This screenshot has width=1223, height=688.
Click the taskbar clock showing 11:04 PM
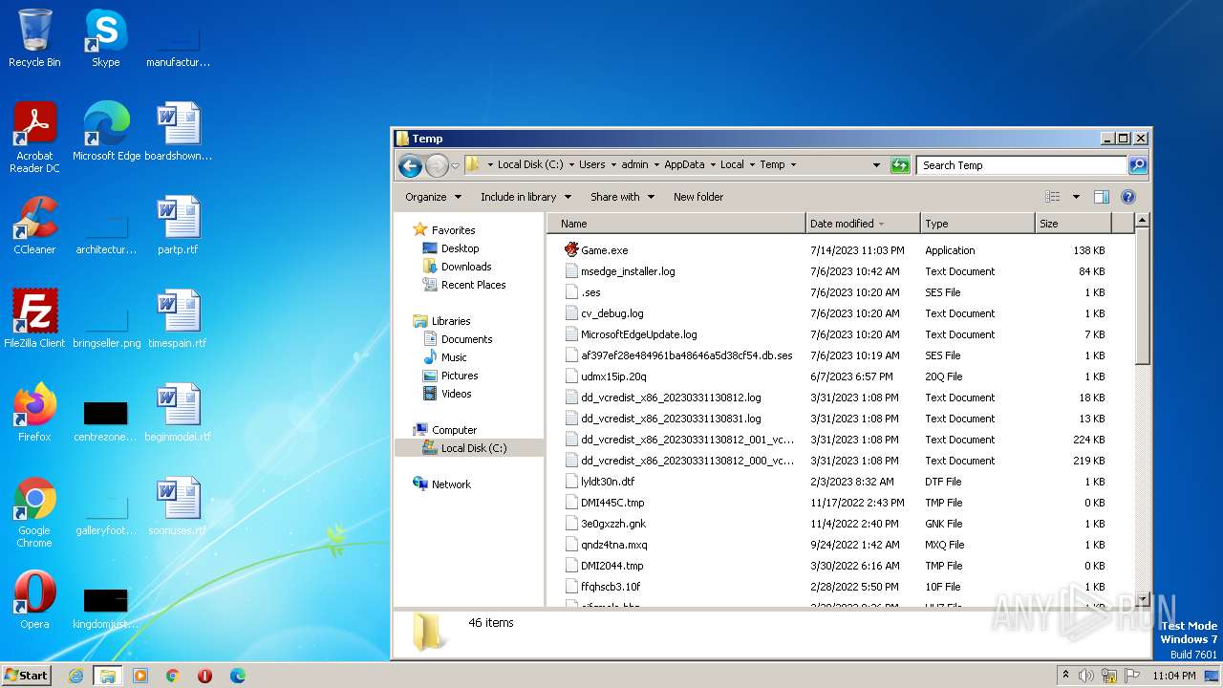(1173, 676)
